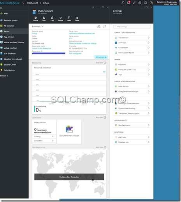Click the pin blade icon
Image resolution: width=181 pixels, height=202 pixels.
(x=93, y=7)
